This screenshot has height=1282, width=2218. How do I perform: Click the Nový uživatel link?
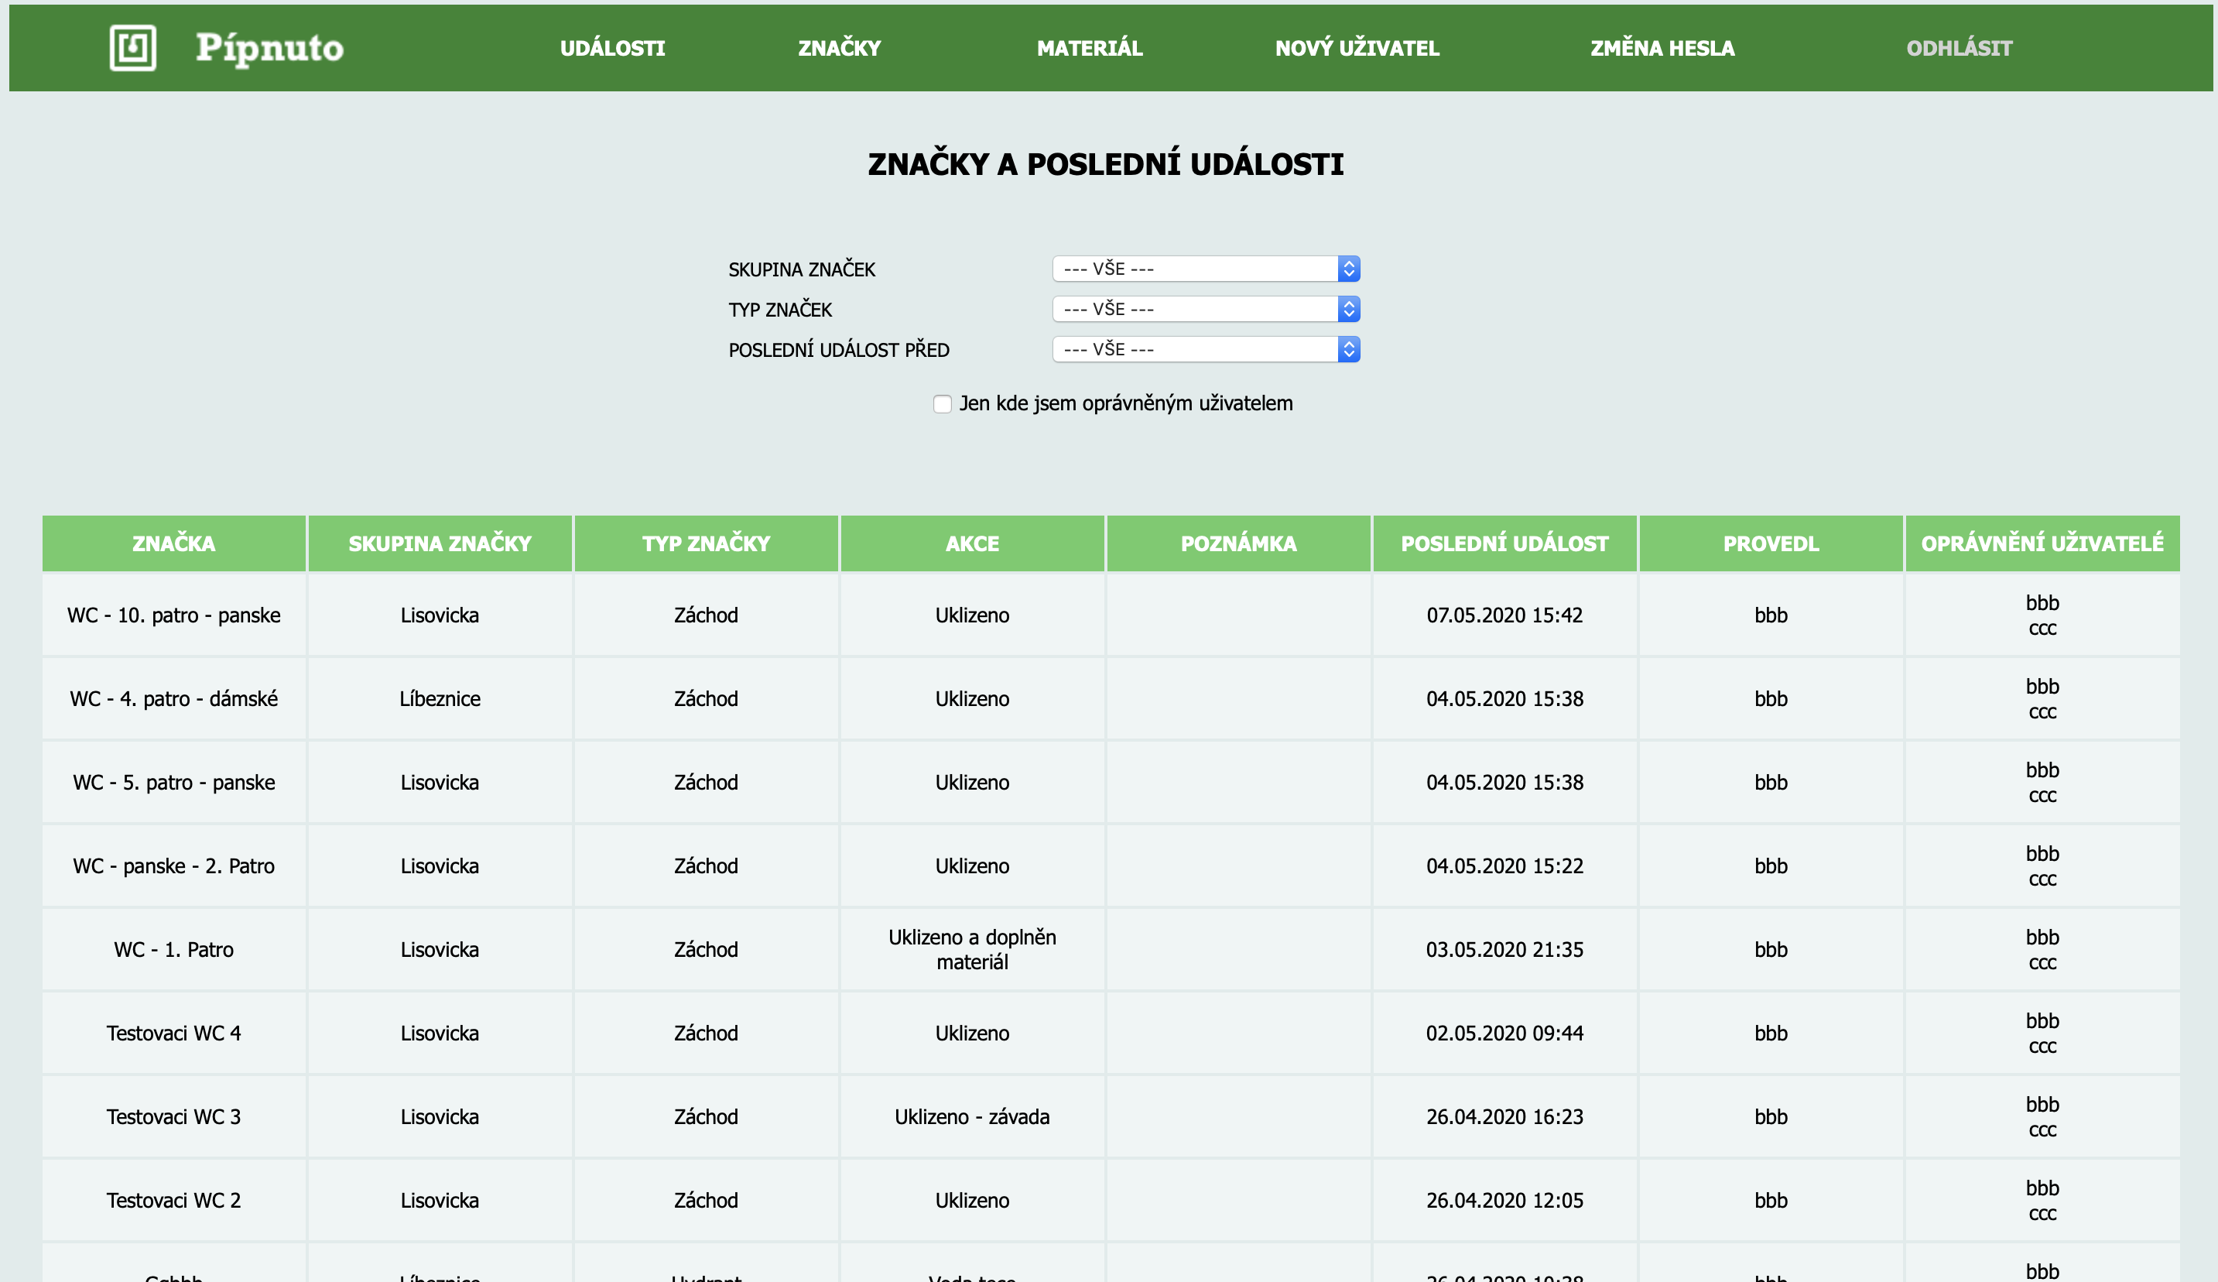pos(1357,49)
